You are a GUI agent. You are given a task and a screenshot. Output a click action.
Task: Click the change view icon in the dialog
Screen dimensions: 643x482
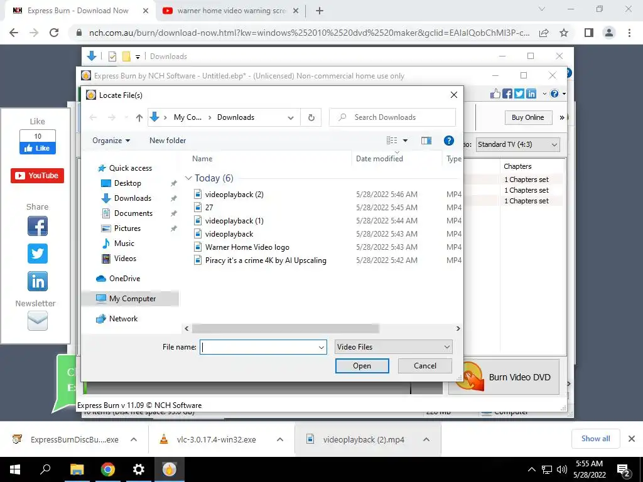pos(392,141)
